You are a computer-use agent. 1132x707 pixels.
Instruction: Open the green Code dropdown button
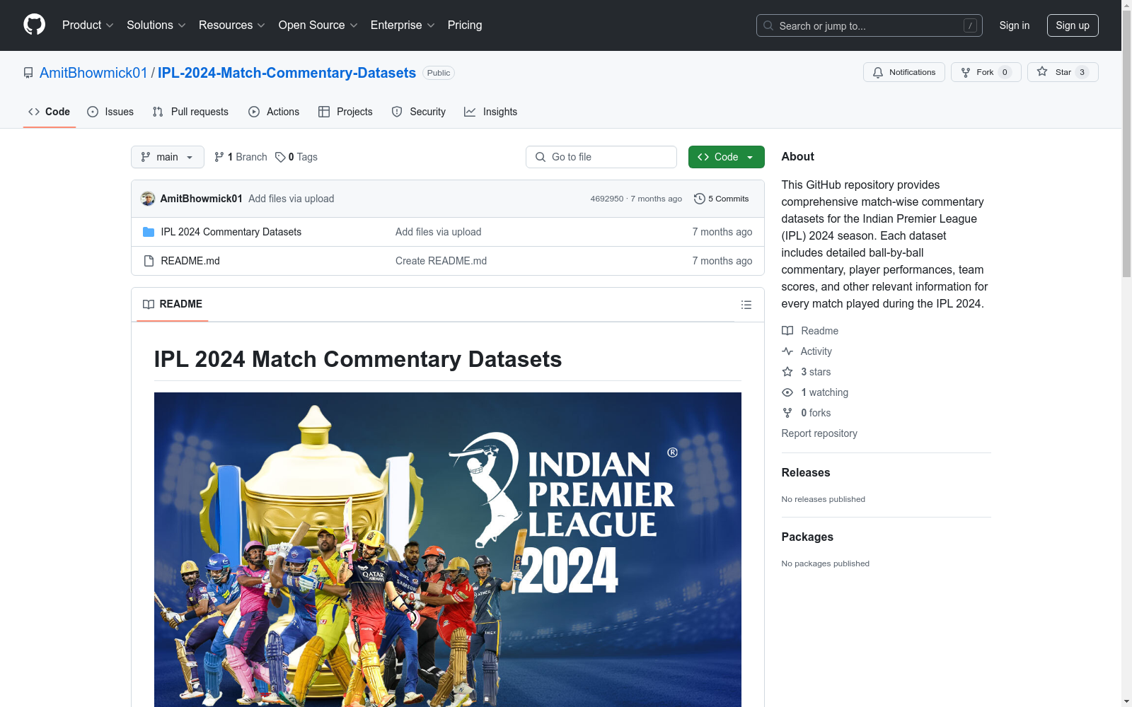(726, 157)
